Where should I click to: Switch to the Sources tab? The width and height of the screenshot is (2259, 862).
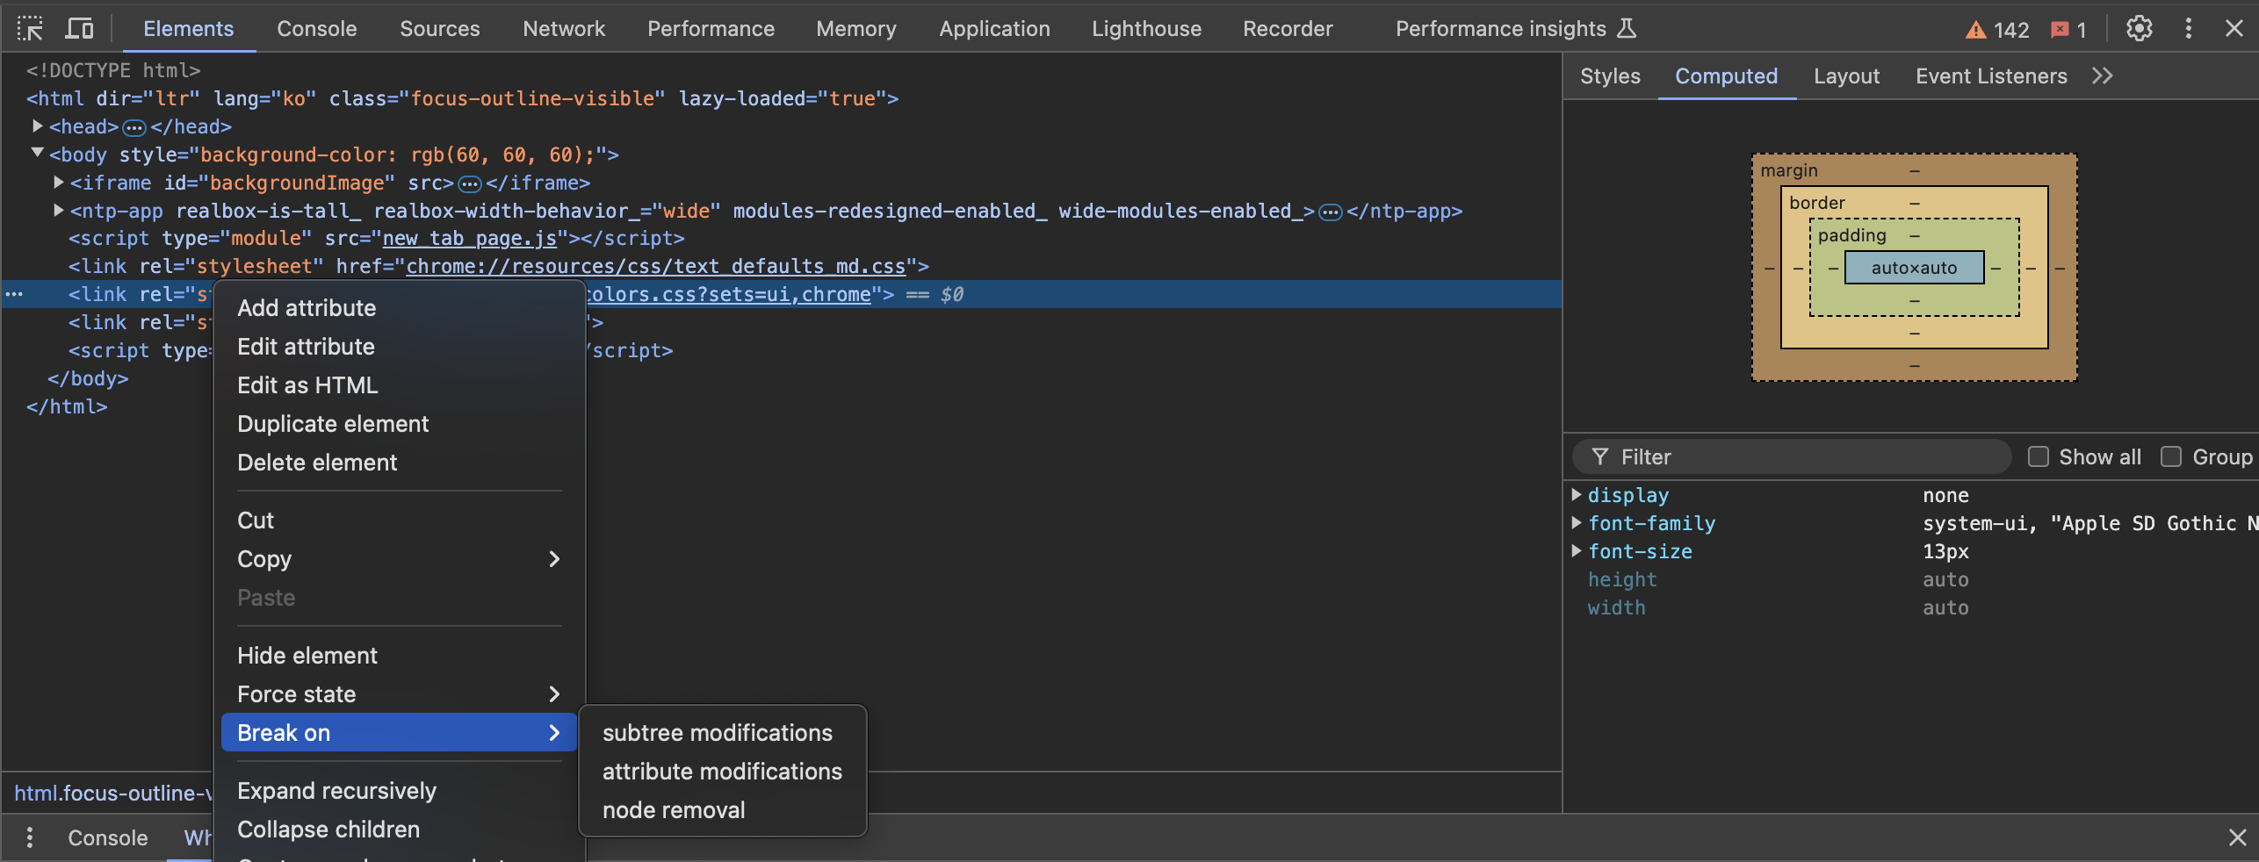[439, 29]
